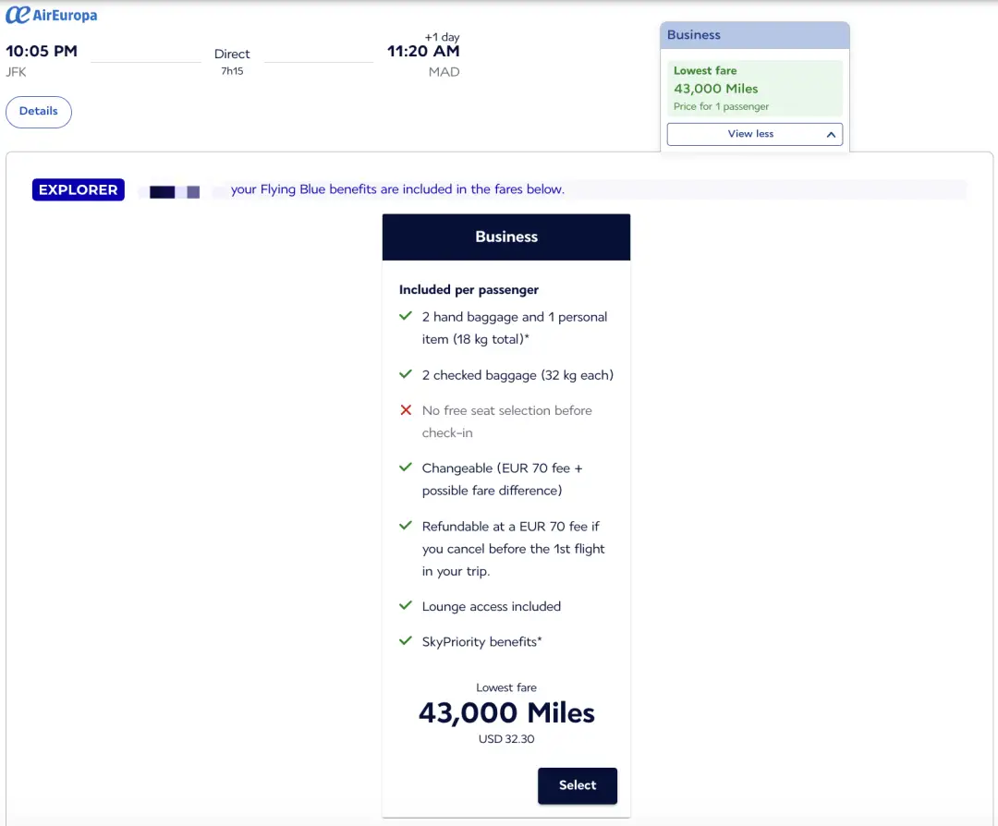Click the Flying Blue benefits notice
Viewport: 998px width, 826px height.
pos(397,189)
